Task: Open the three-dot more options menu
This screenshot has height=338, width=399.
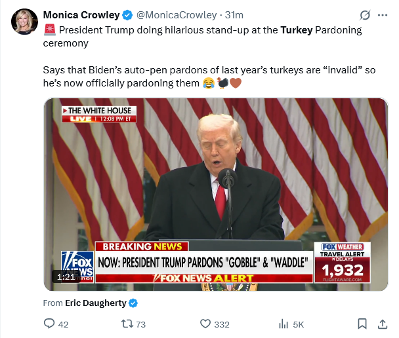Action: pyautogui.click(x=383, y=15)
